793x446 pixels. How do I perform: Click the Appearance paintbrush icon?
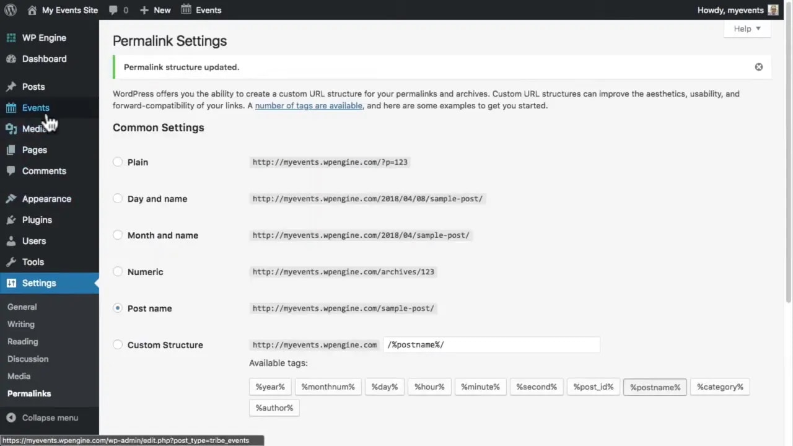coord(11,199)
